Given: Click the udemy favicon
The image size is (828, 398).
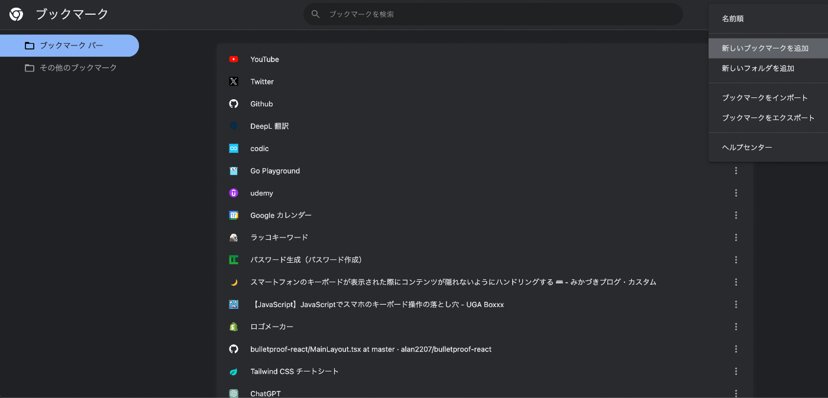Looking at the screenshot, I should coord(234,193).
